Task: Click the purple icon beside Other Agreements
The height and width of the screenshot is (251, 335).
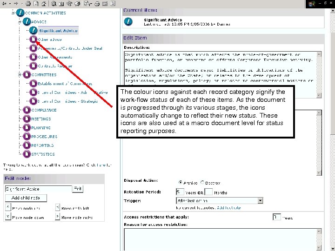Action: (33, 57)
